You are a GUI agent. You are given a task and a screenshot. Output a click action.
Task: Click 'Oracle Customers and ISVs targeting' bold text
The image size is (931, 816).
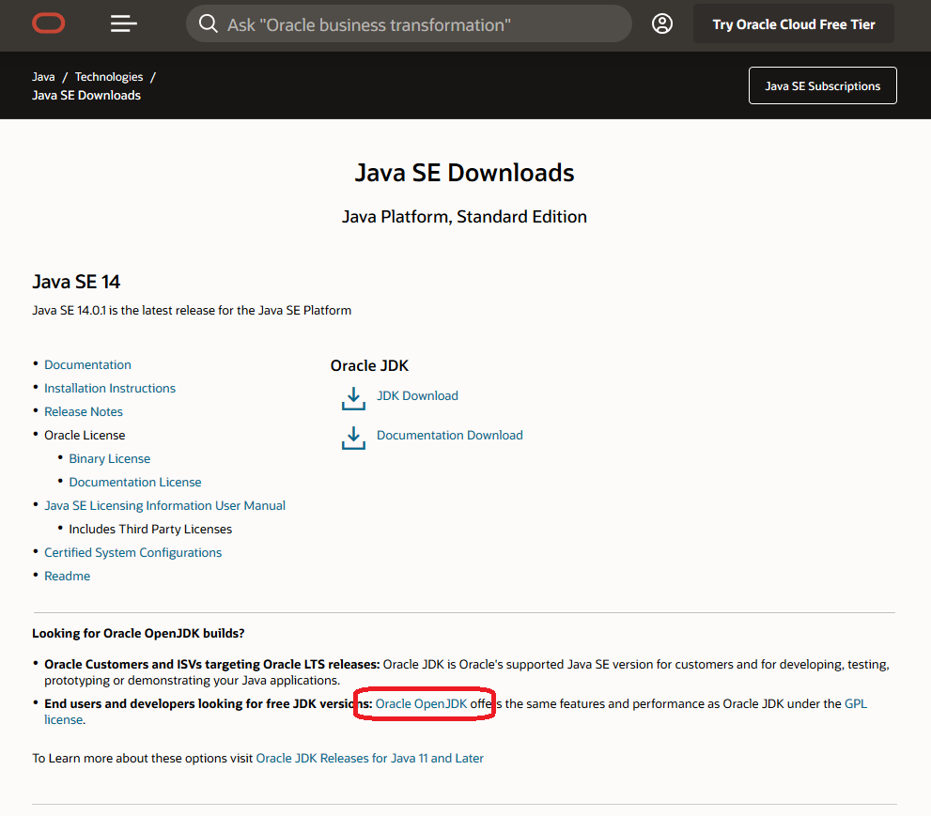[212, 664]
